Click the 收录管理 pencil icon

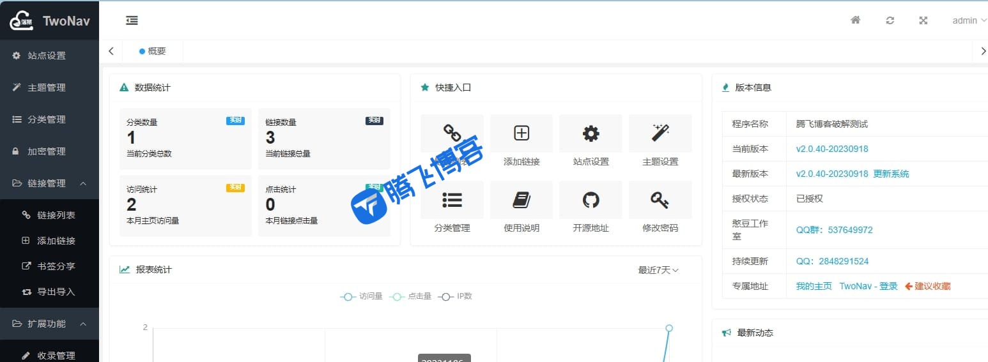(26, 355)
